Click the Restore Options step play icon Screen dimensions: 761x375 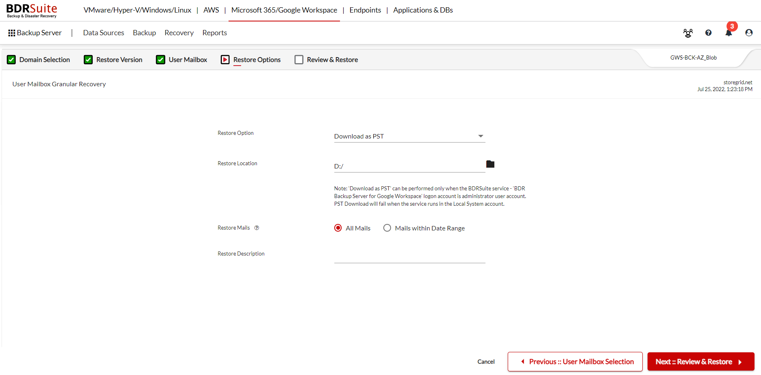click(225, 60)
